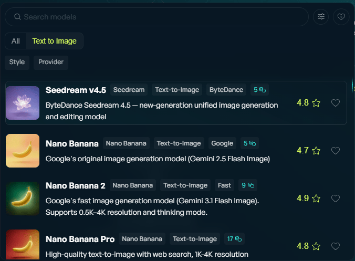Click Text-to-Image tag on Seedream v4.5
355x261 pixels.
tap(177, 90)
